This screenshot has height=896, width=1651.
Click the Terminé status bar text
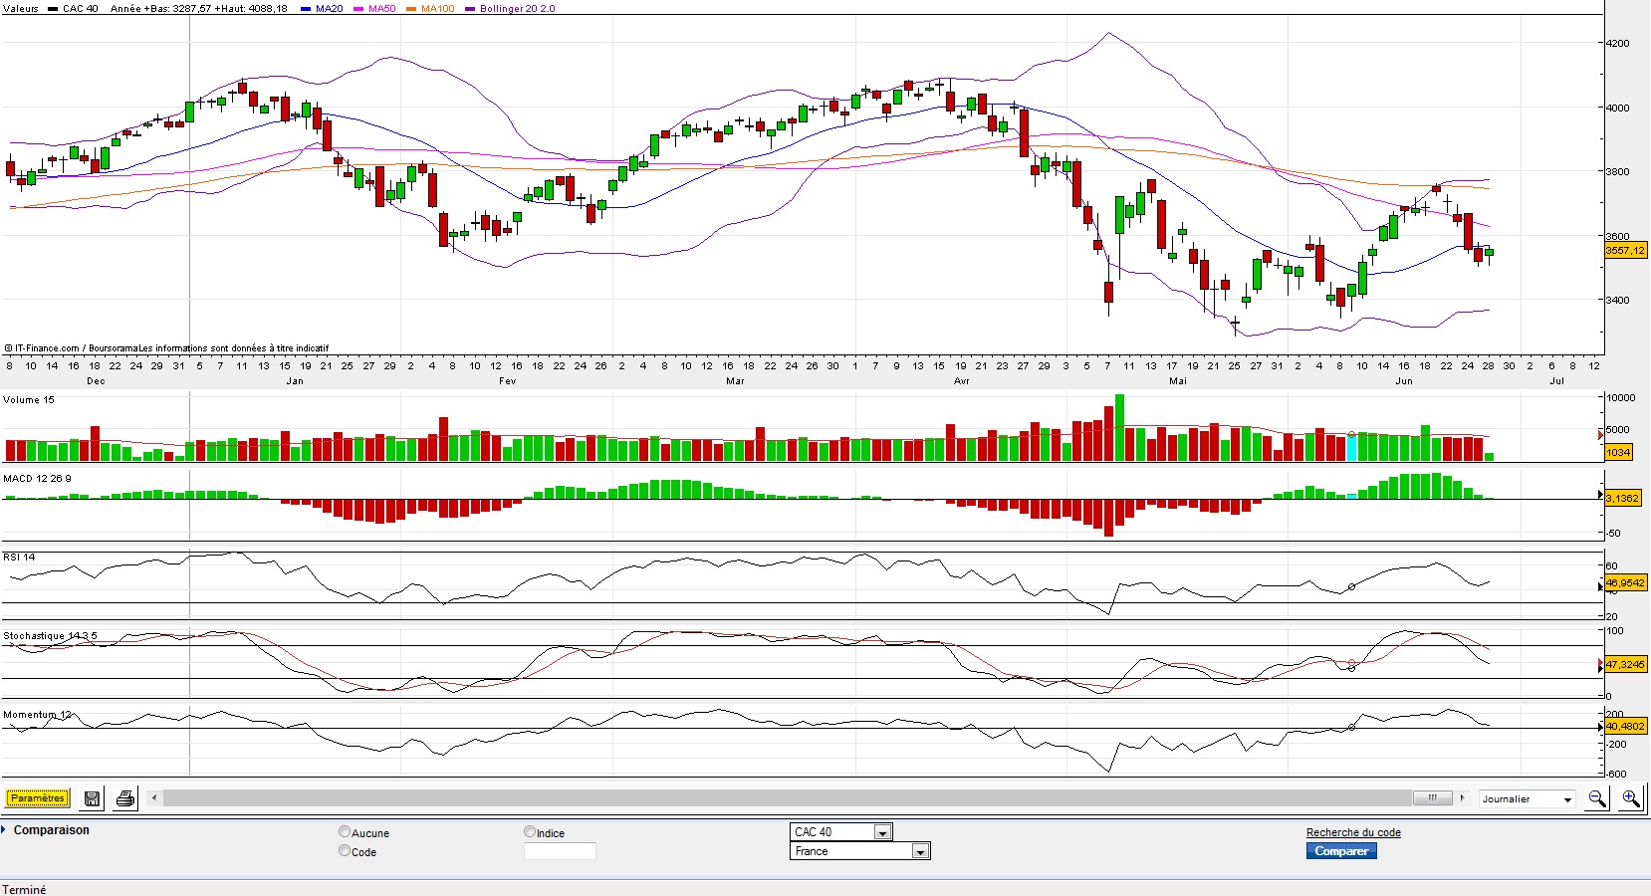(24, 890)
